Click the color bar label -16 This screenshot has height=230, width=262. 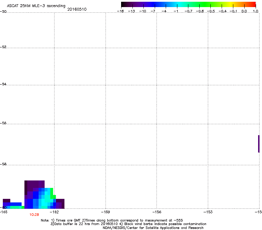click(x=120, y=11)
